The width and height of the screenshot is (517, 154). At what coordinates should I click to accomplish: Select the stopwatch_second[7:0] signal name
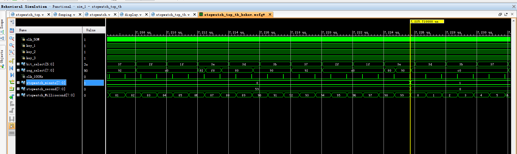coord(46,89)
